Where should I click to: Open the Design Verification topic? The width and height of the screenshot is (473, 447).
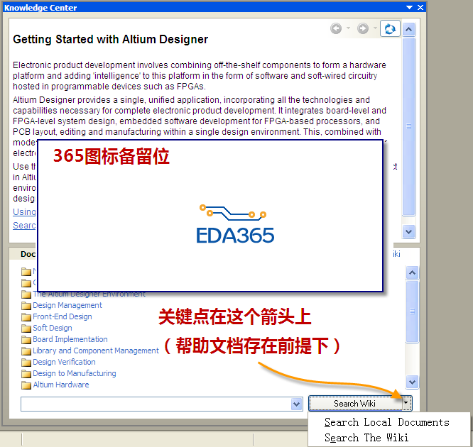tap(64, 362)
